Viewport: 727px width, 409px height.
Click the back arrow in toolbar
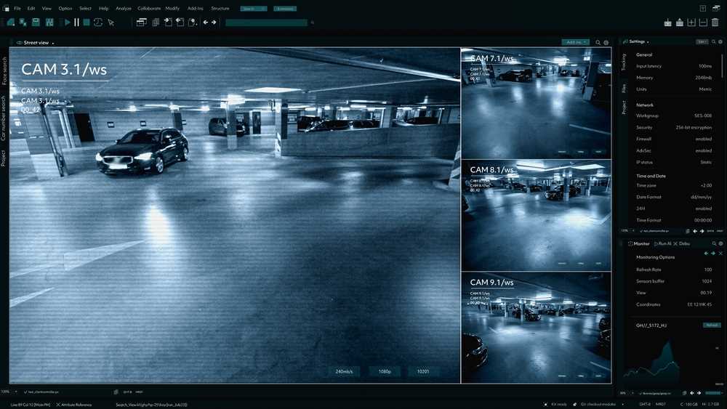click(x=206, y=23)
